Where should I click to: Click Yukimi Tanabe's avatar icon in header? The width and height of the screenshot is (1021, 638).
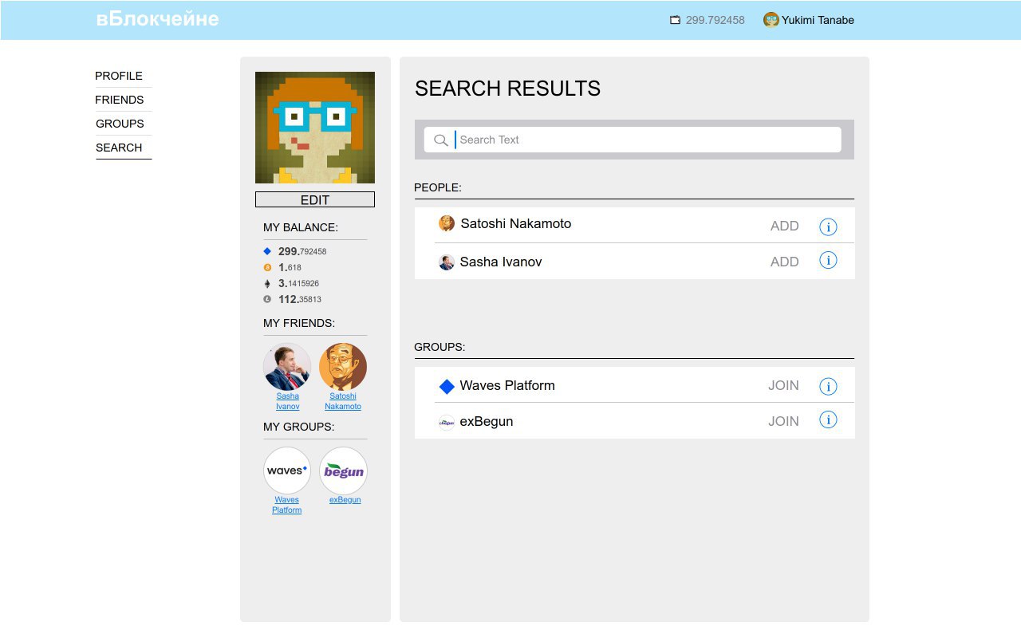(x=771, y=20)
